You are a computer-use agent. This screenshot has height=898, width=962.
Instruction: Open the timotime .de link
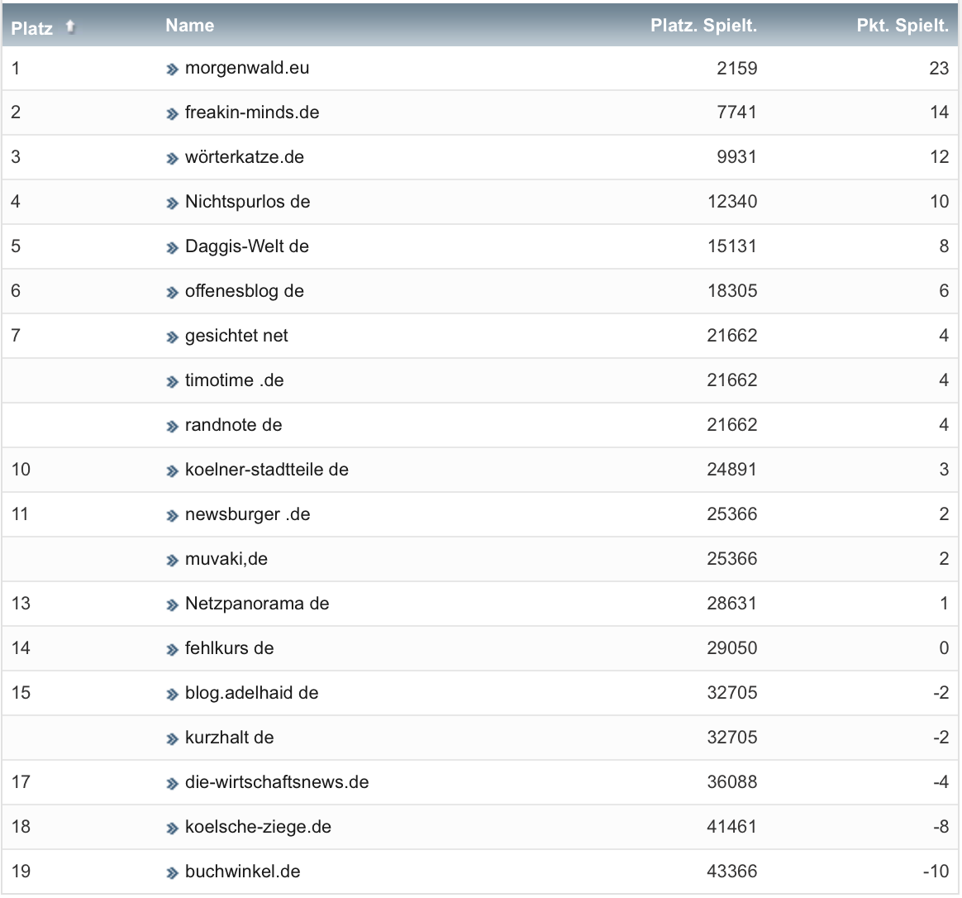click(235, 380)
